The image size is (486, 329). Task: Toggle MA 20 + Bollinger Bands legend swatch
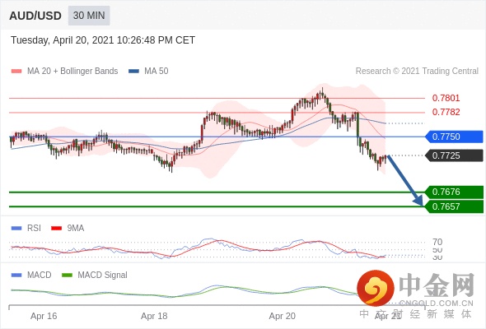coord(16,72)
